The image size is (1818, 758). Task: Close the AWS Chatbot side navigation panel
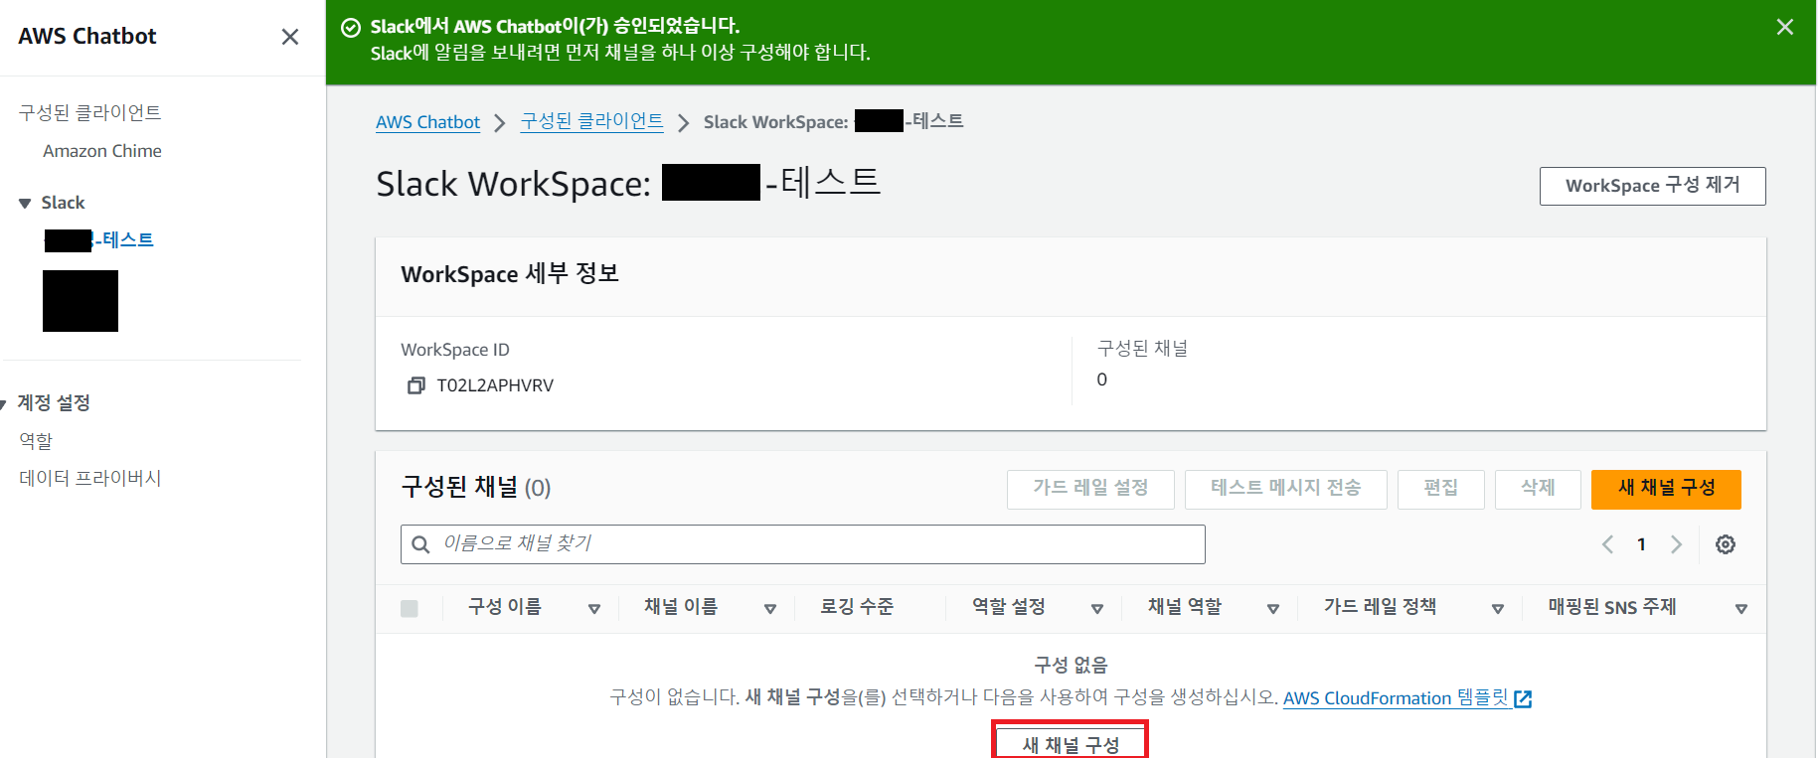pyautogui.click(x=290, y=37)
